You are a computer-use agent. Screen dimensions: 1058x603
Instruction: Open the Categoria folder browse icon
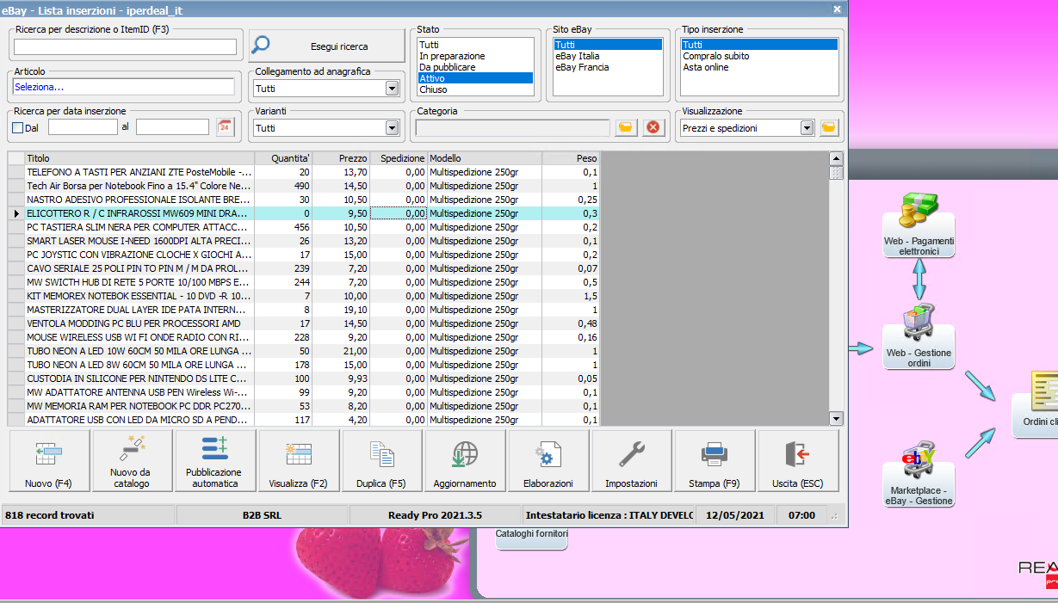click(x=626, y=127)
